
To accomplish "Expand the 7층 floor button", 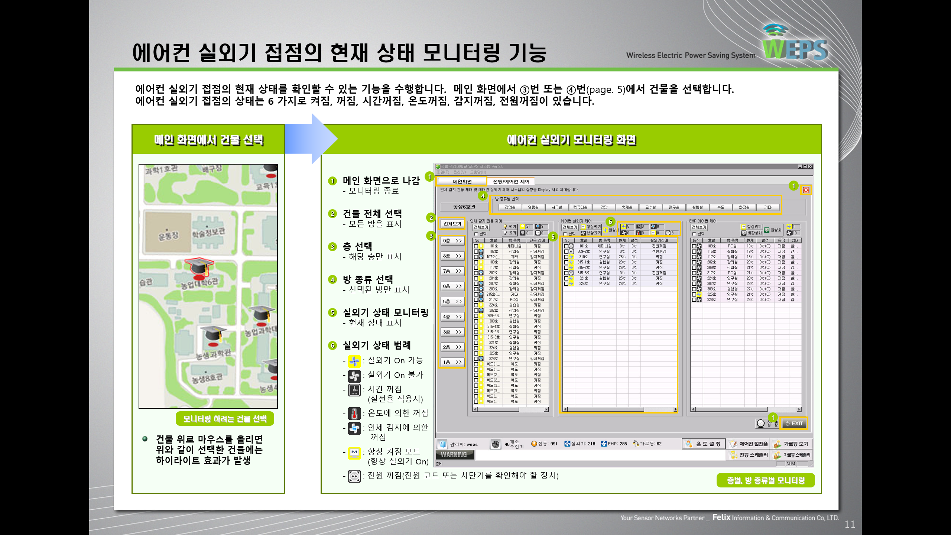I will [x=452, y=271].
